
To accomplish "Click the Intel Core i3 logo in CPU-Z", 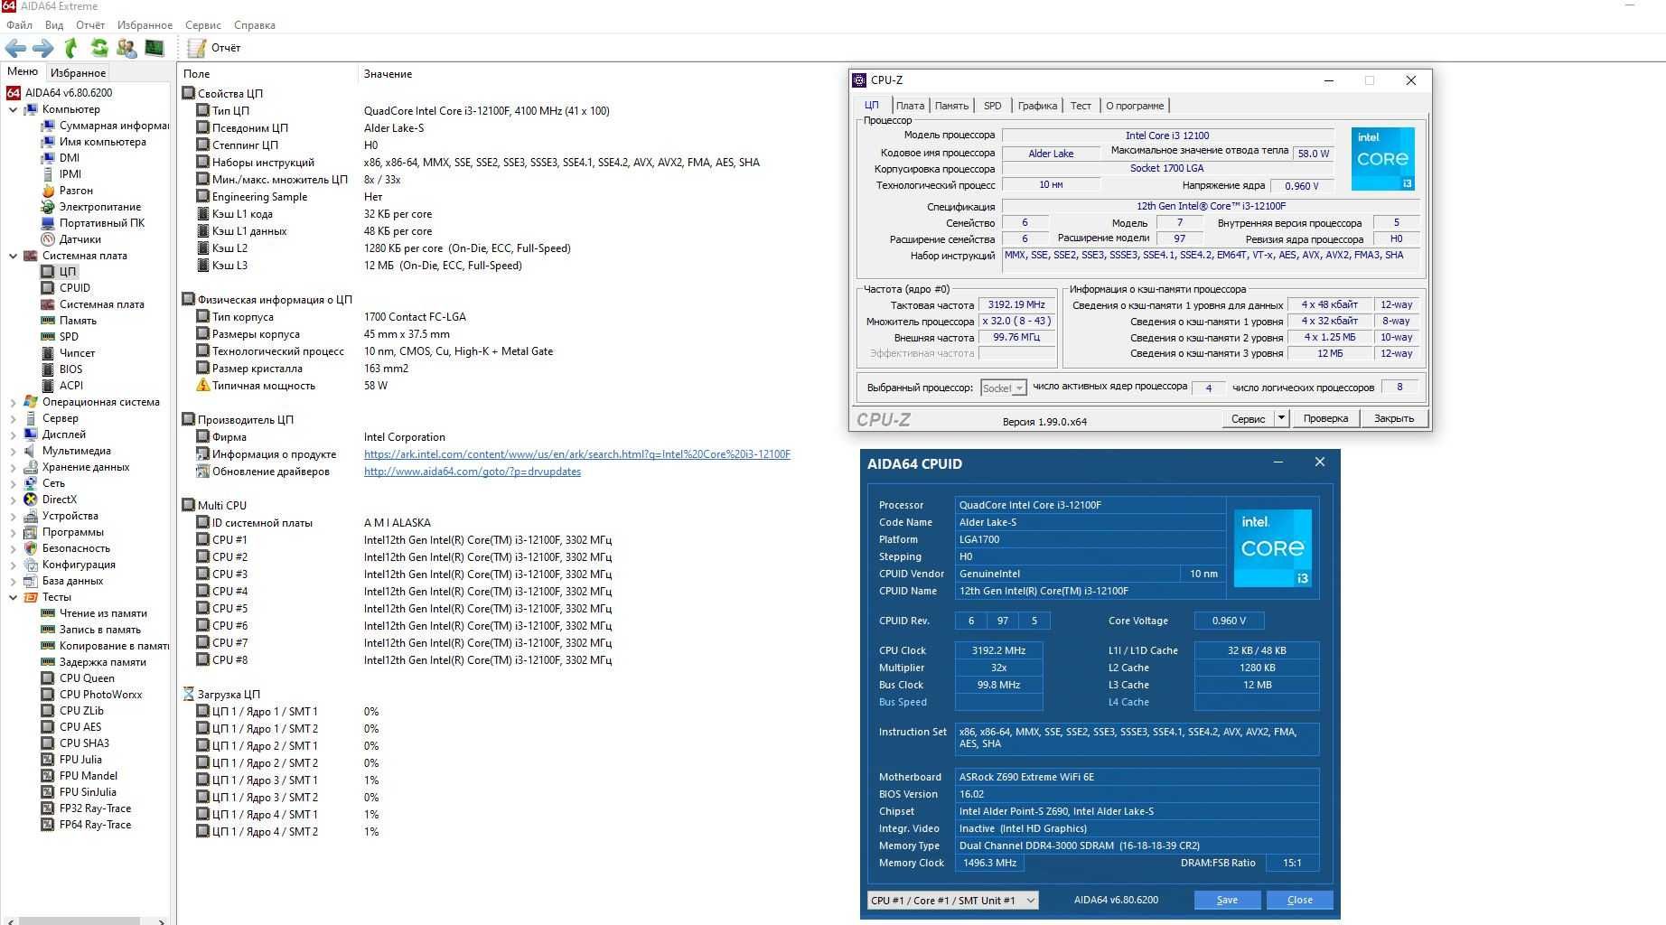I will coord(1382,159).
